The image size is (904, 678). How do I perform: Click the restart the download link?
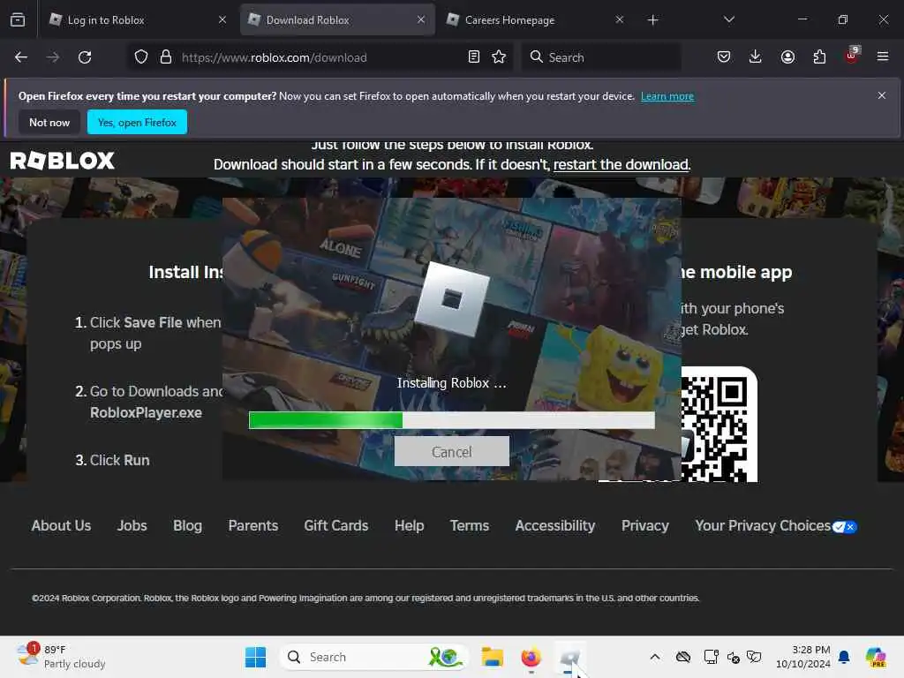(621, 165)
